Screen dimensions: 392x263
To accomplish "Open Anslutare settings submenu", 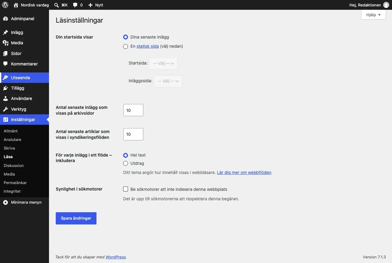I will click(x=12, y=139).
